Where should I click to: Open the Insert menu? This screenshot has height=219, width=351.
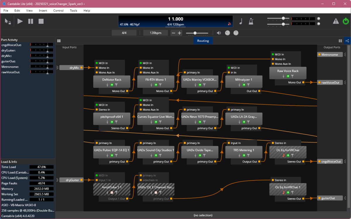pos(43,11)
